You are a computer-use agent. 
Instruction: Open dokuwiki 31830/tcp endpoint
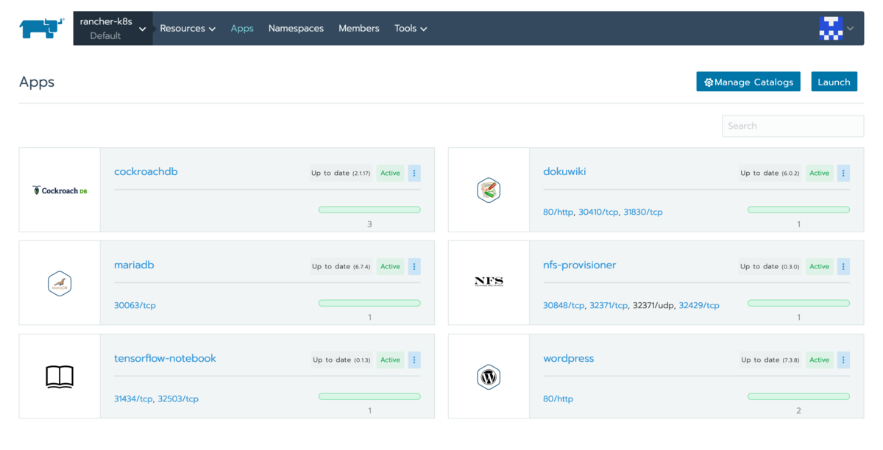pyautogui.click(x=643, y=212)
